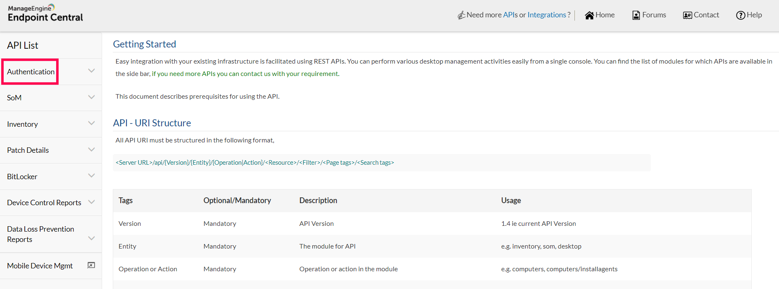Select Authentication in the API List
This screenshot has width=779, height=289.
point(31,72)
